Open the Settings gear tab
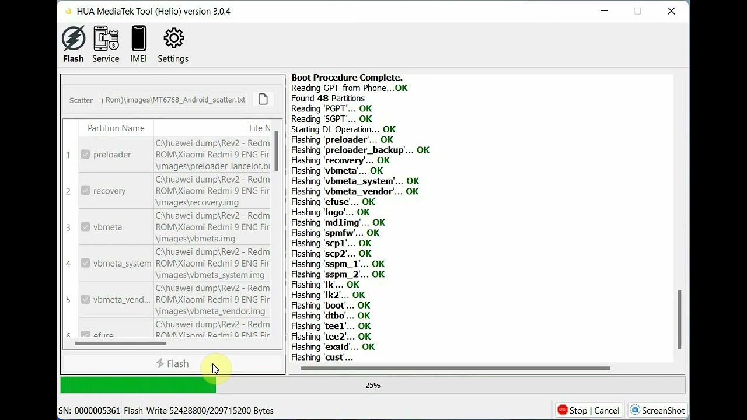The width and height of the screenshot is (747, 420). click(173, 38)
